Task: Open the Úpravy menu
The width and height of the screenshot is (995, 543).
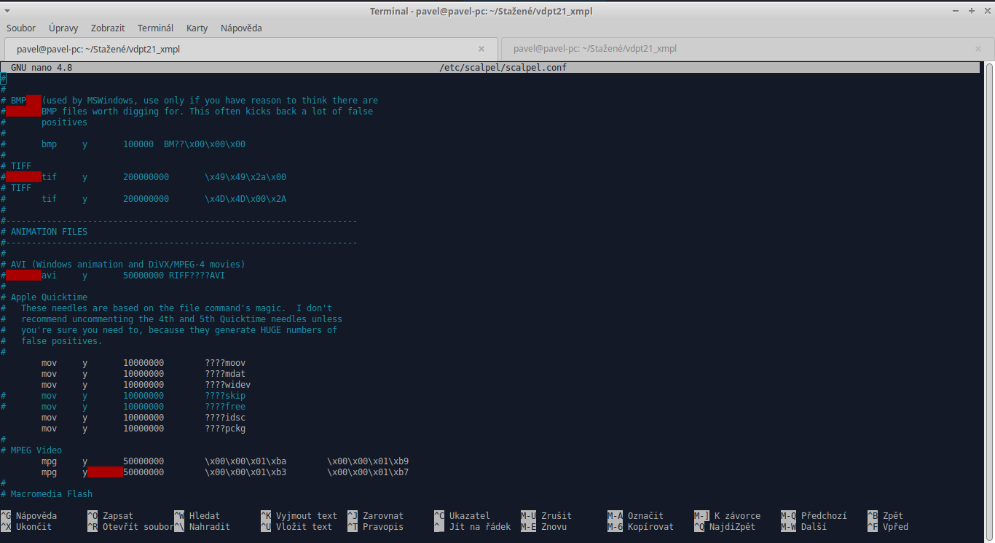Action: [x=63, y=28]
